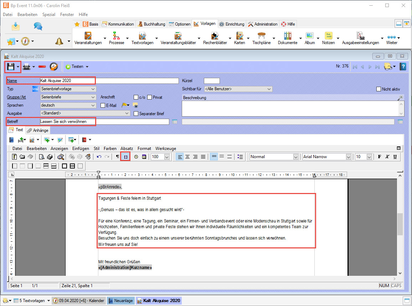Screen dimensions: 412x306
Task: Open the Einfügen editor menu
Action: point(81,148)
